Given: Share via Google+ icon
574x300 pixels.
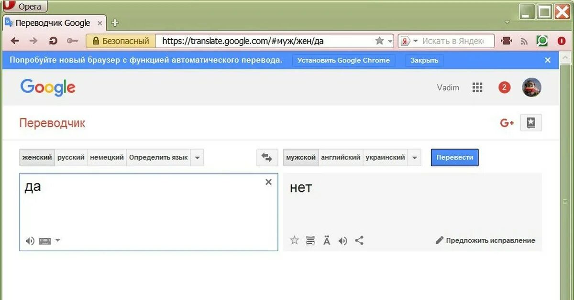Looking at the screenshot, I should 507,123.
